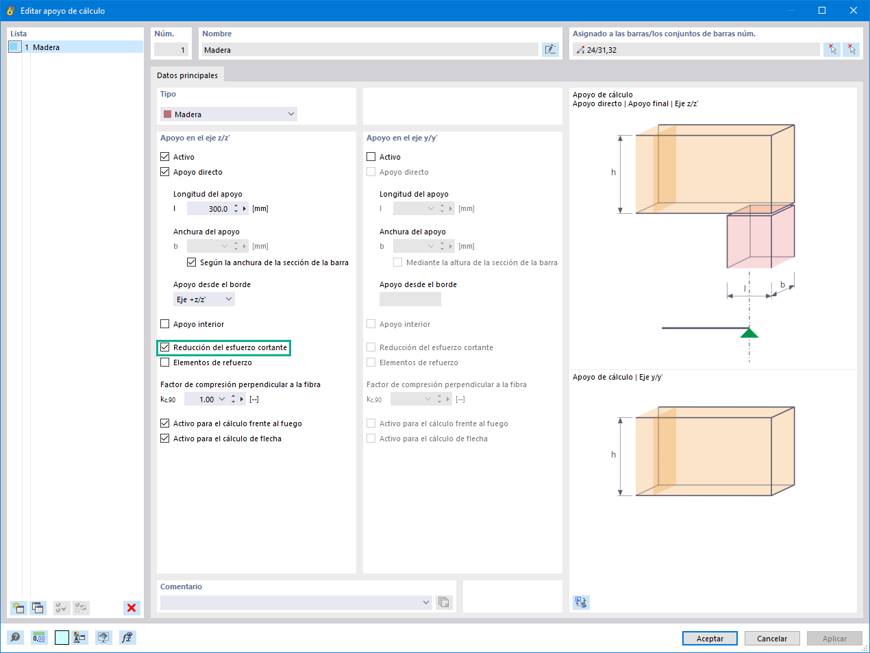The height and width of the screenshot is (653, 870).
Task: Select the Datos principales tab
Action: click(x=187, y=75)
